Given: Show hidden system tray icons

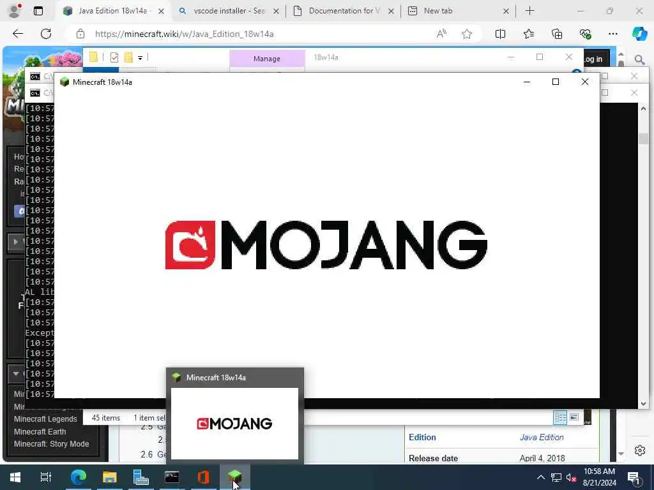Looking at the screenshot, I should [x=540, y=477].
